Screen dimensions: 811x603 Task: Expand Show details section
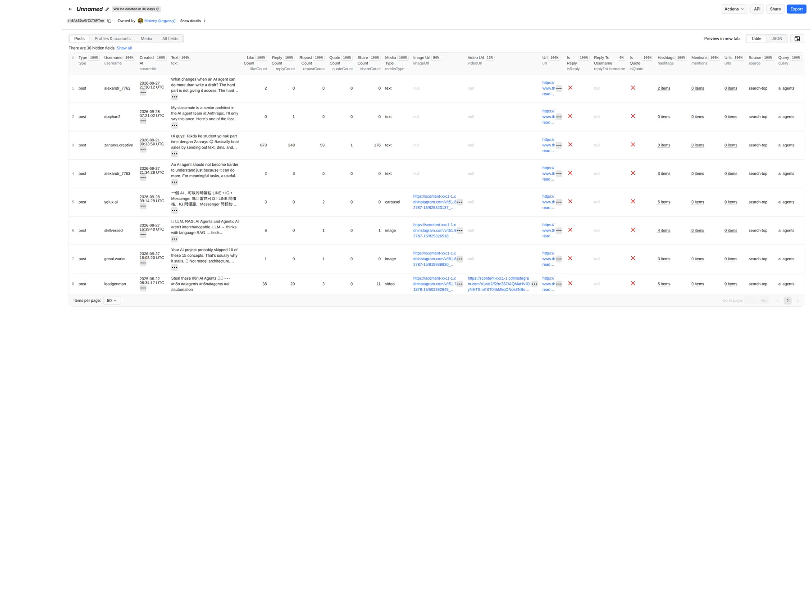click(193, 21)
